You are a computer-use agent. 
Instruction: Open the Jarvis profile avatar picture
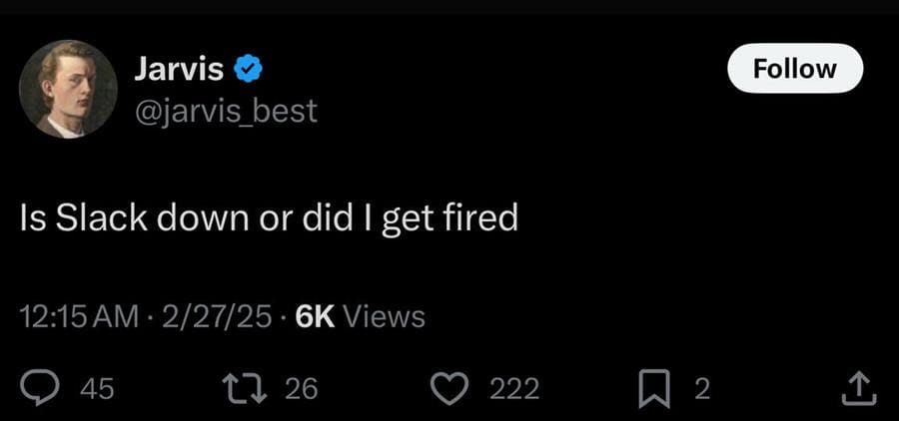(68, 89)
